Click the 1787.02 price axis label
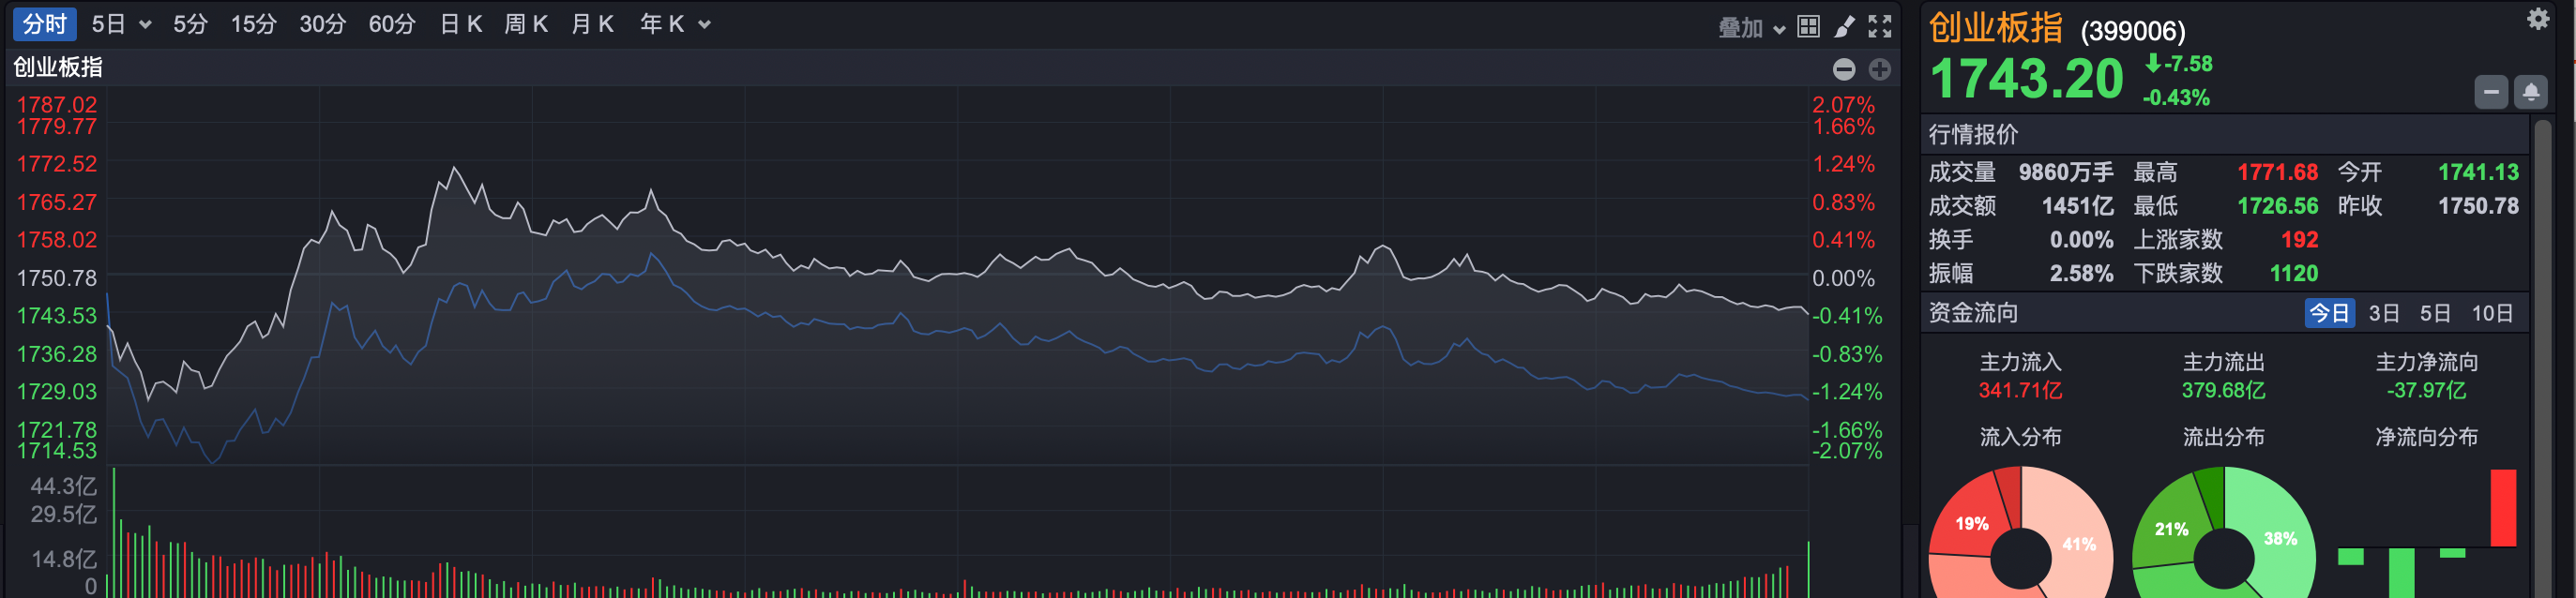Image resolution: width=2576 pixels, height=598 pixels. click(57, 105)
